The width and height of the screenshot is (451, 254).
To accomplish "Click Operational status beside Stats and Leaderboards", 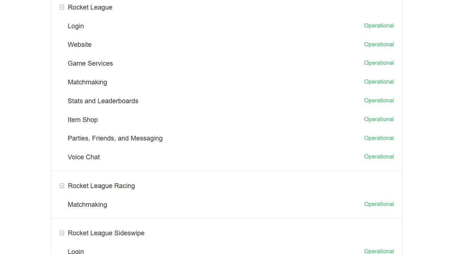I will (x=379, y=101).
